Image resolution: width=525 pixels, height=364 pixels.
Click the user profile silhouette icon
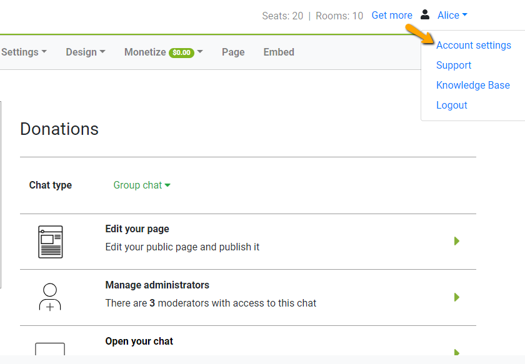point(425,14)
